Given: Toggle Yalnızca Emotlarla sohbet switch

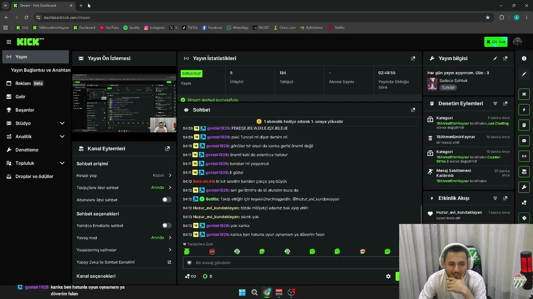Looking at the screenshot, I should [x=166, y=225].
